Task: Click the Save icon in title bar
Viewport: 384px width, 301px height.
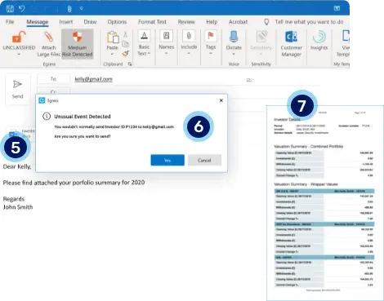Action: (10, 9)
